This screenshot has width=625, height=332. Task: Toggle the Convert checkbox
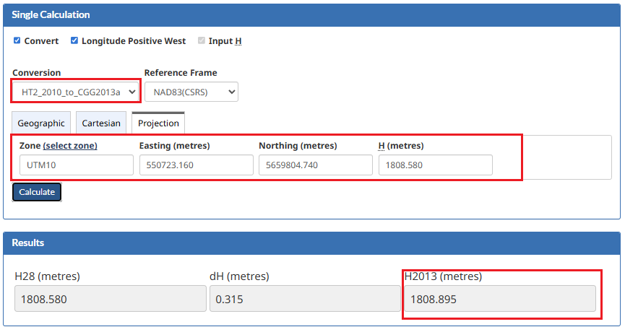pyautogui.click(x=17, y=41)
